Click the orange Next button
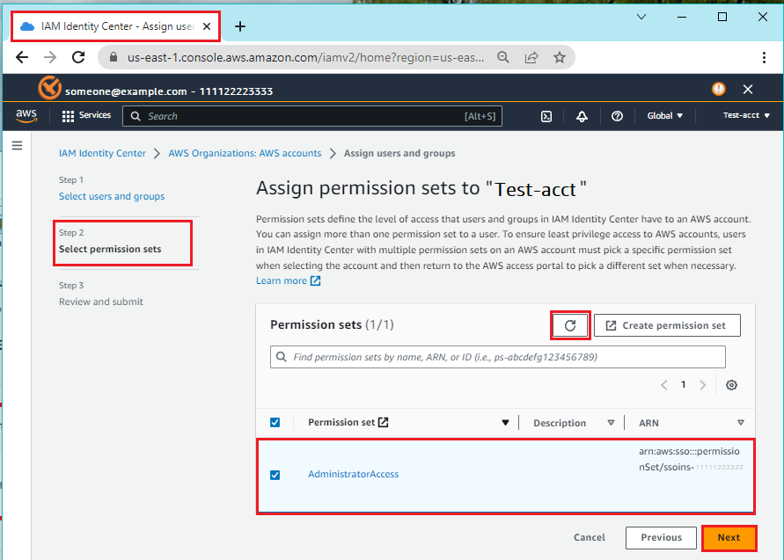Viewport: 784px width, 560px height. 729,537
